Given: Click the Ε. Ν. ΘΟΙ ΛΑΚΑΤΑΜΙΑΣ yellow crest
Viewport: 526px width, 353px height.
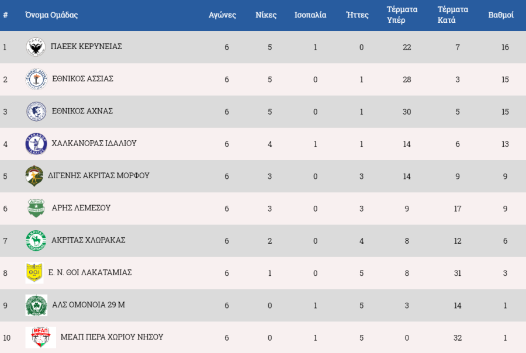Looking at the screenshot, I should click(x=34, y=273).
